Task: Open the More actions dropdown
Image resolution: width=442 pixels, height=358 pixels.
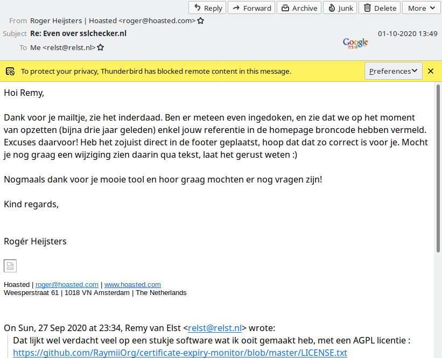Action: coord(422,8)
